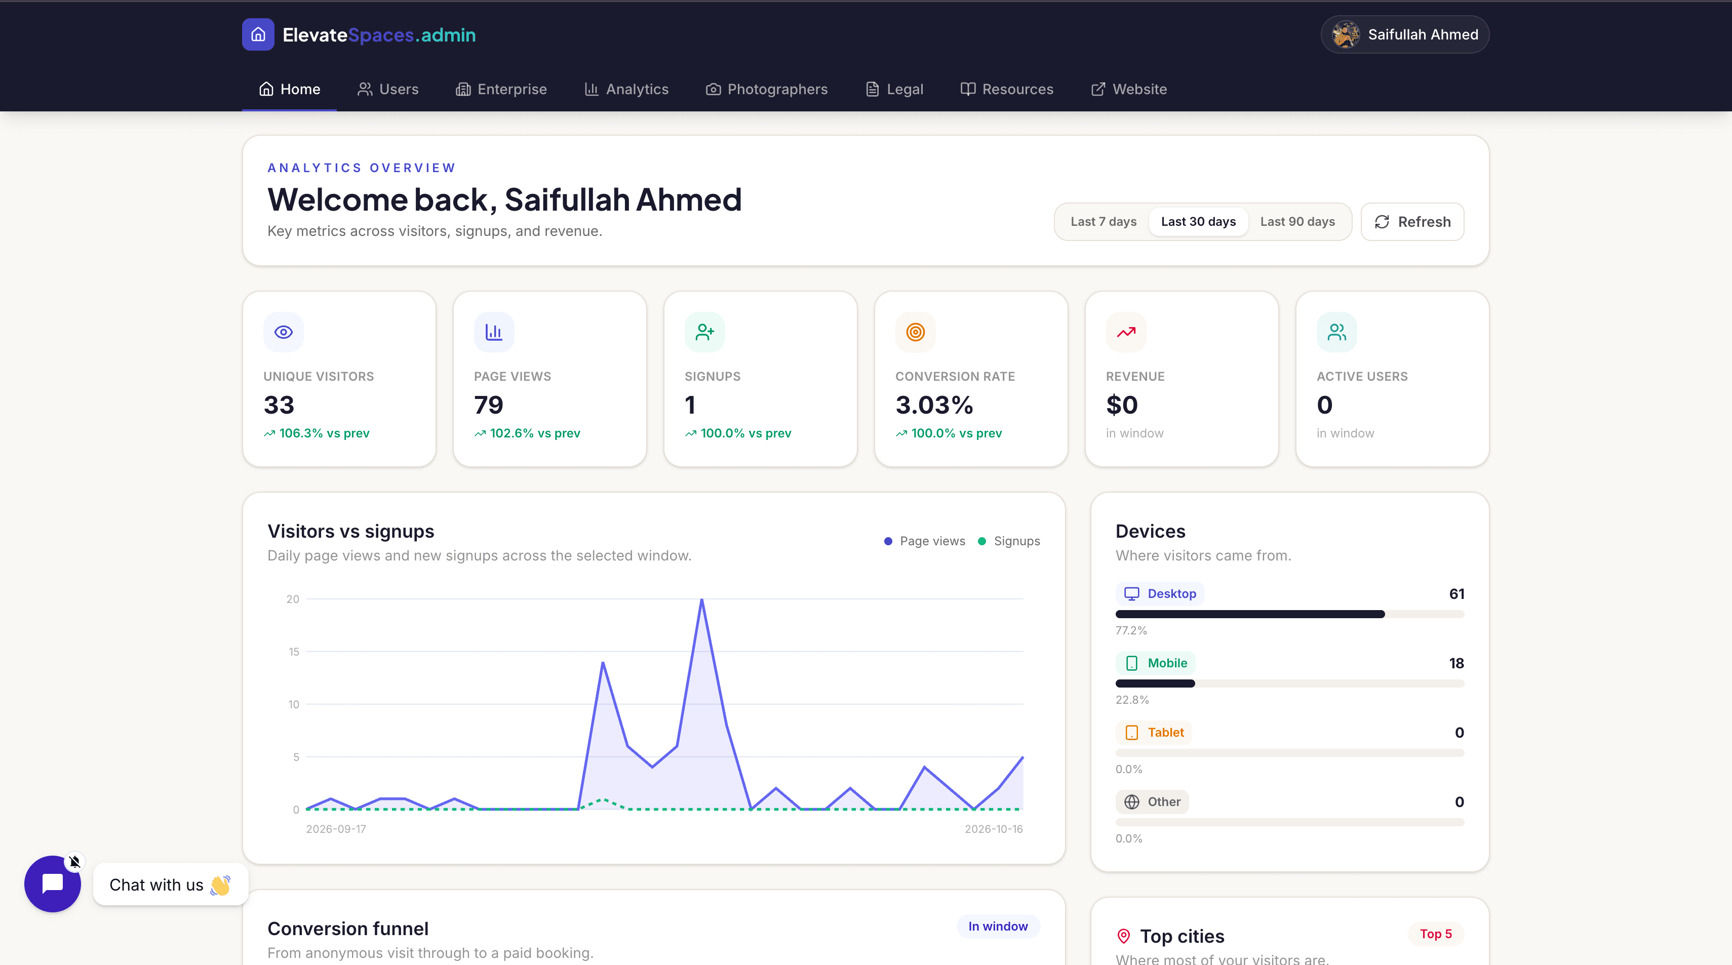The image size is (1732, 965).
Task: Click the Top 5 badge
Action: (1436, 934)
